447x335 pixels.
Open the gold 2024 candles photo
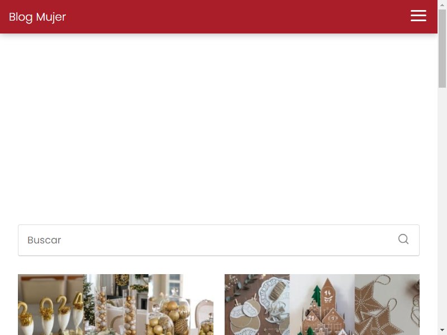(x=51, y=304)
